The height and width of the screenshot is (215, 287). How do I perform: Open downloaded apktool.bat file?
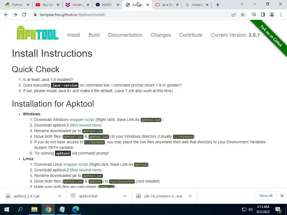pyautogui.click(x=88, y=196)
